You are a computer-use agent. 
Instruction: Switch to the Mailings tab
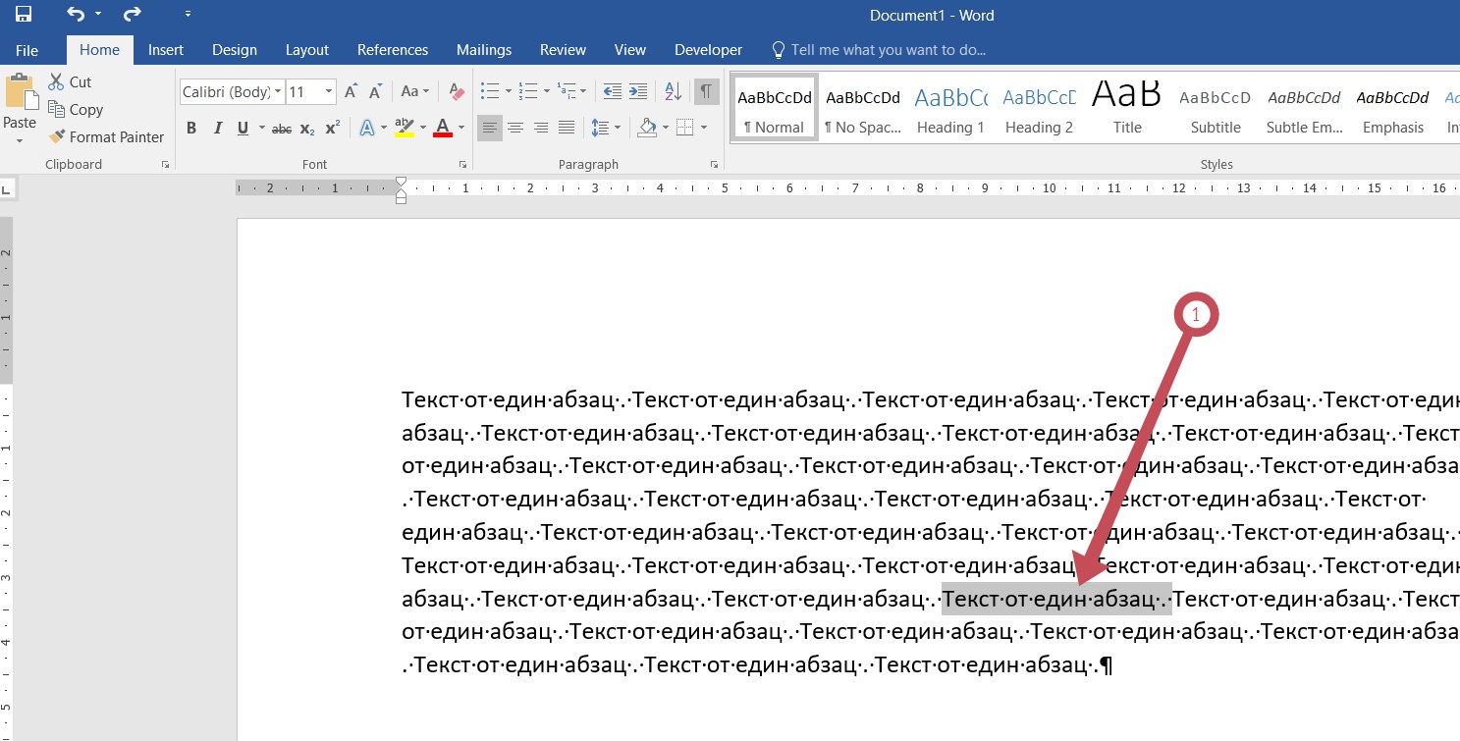click(x=484, y=50)
